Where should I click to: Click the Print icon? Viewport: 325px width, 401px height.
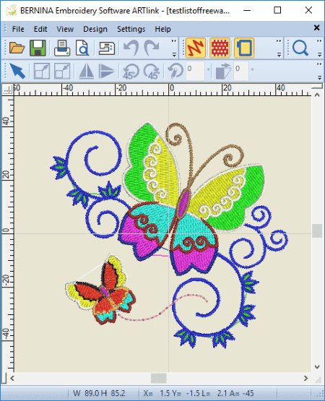point(62,48)
